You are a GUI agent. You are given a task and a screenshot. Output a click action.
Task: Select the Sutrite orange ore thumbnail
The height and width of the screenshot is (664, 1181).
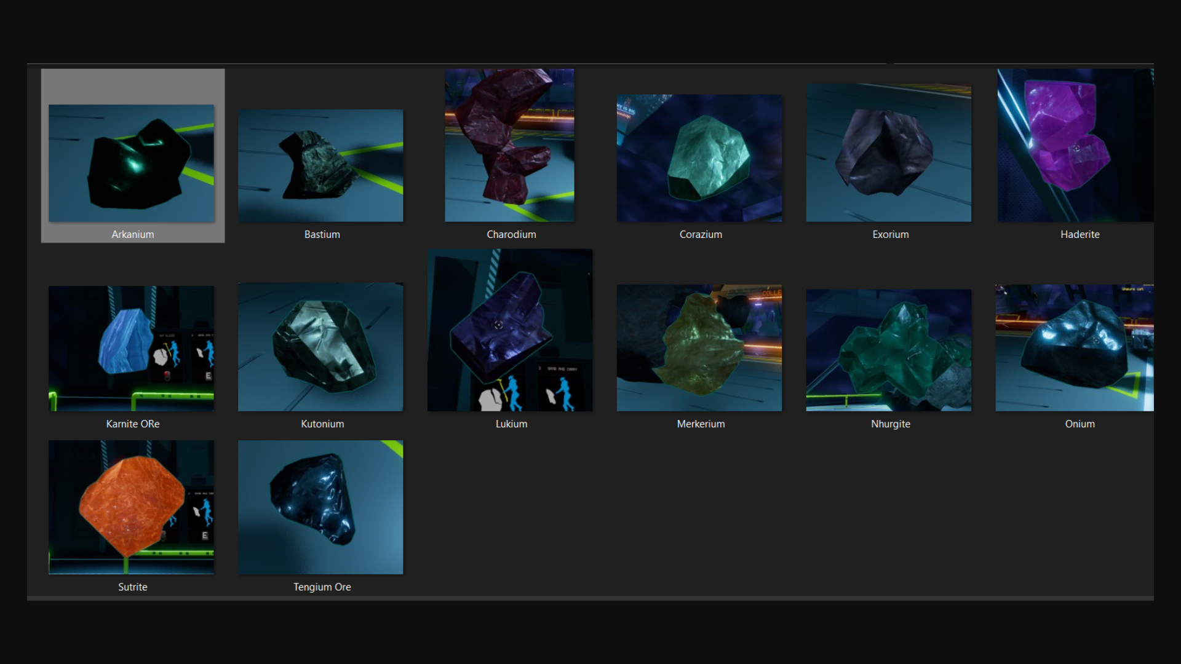132,507
